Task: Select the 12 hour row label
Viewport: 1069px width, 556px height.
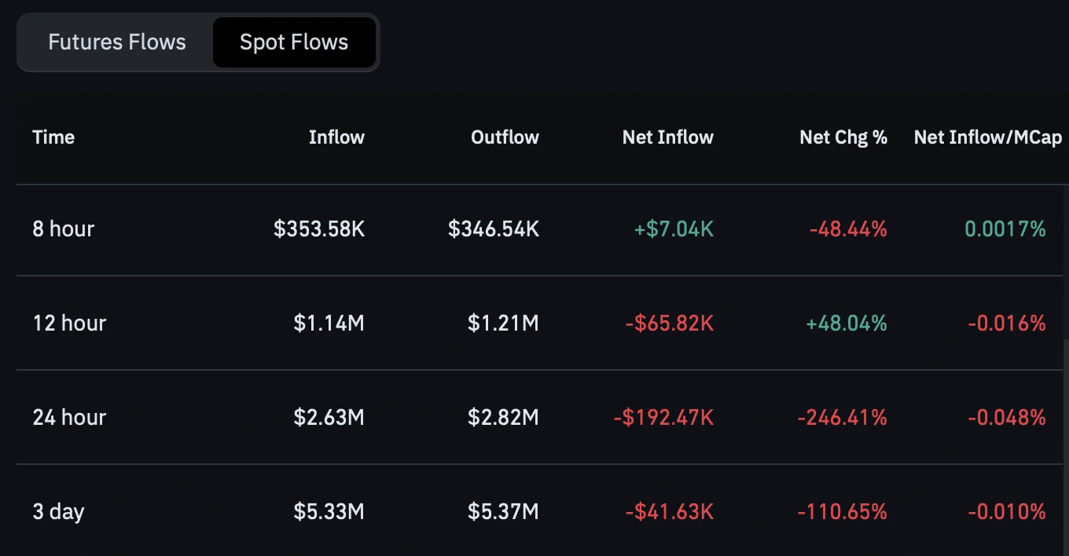Action: point(69,323)
